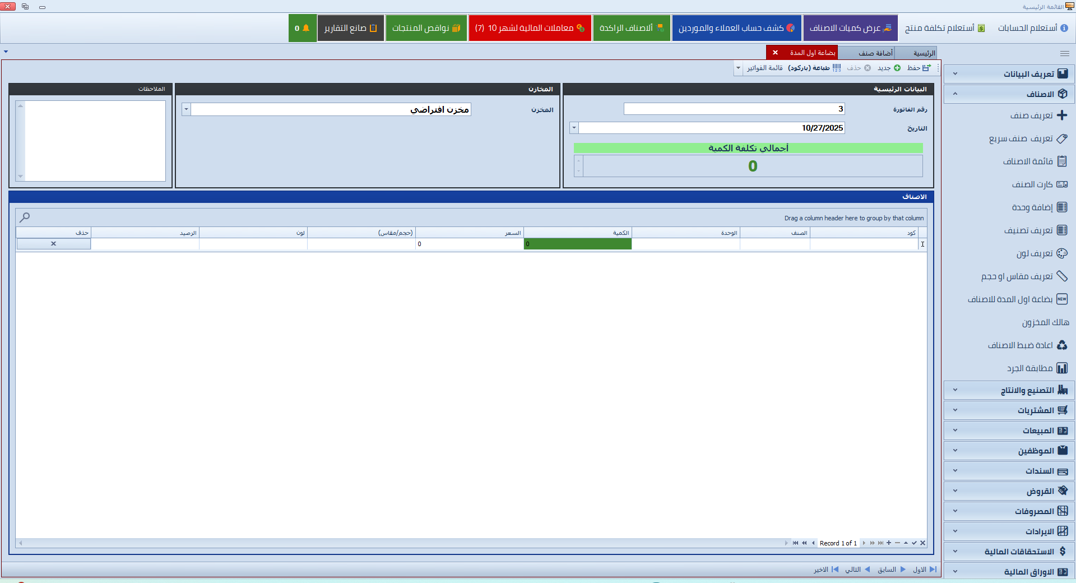Expand the تعريف البيانات sidebar group

click(1009, 74)
